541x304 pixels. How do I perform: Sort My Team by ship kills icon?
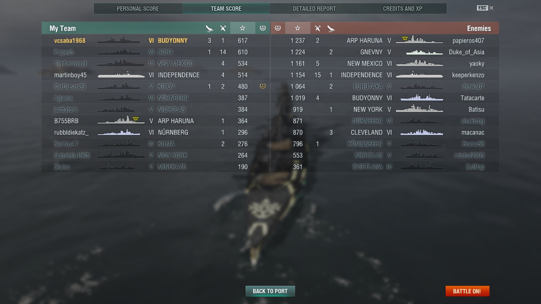210,28
